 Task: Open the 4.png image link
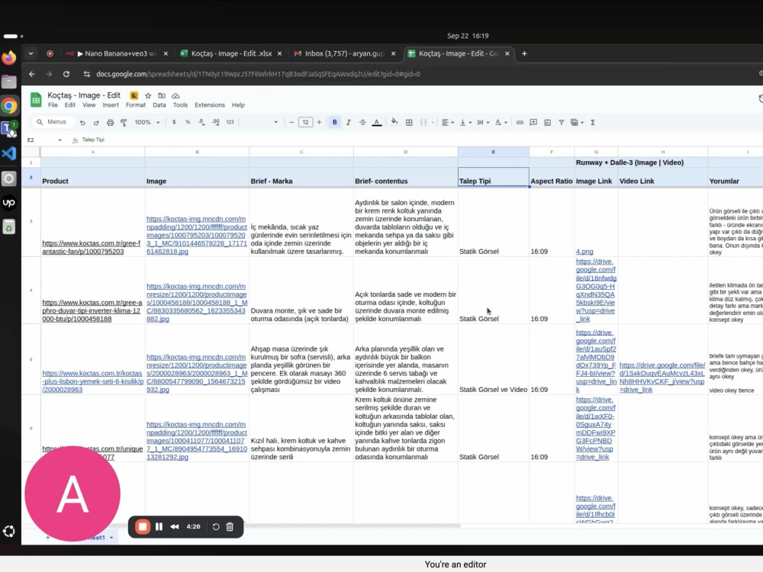pyautogui.click(x=584, y=252)
